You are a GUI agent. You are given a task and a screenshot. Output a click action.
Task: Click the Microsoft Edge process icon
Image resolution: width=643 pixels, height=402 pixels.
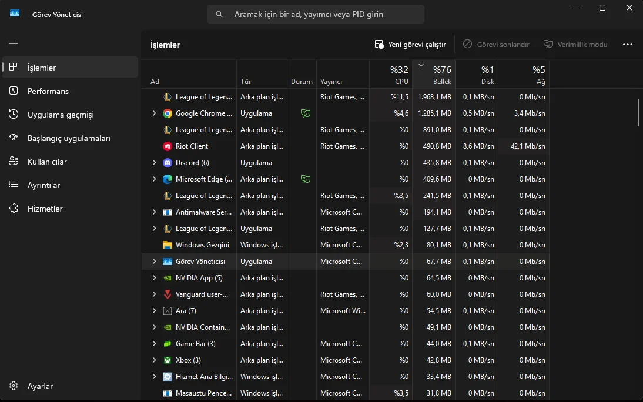coord(168,179)
